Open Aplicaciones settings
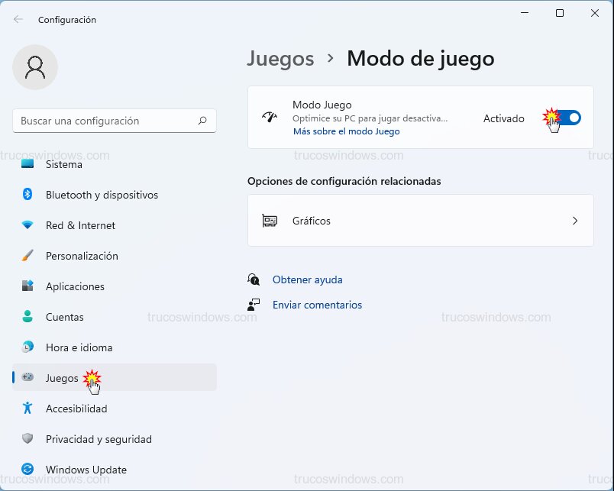This screenshot has width=614, height=491. 74,286
